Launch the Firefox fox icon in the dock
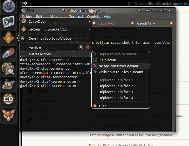The width and height of the screenshot is (189, 146). (8, 115)
